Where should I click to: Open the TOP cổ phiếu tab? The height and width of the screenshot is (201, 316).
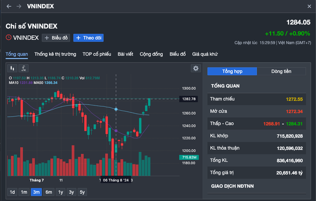click(x=97, y=54)
